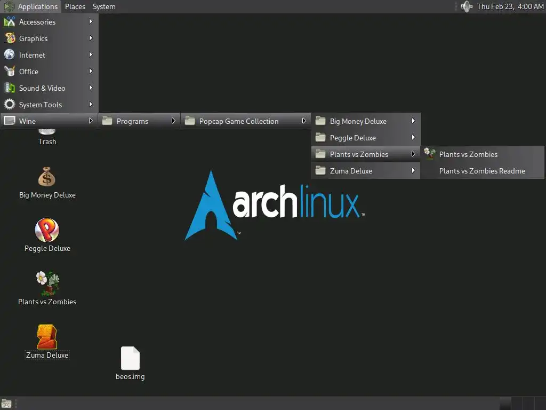Open the Big Money Deluxe submenu

(366, 121)
